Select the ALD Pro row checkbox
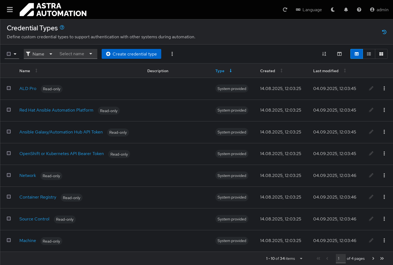The image size is (393, 265). pyautogui.click(x=9, y=88)
